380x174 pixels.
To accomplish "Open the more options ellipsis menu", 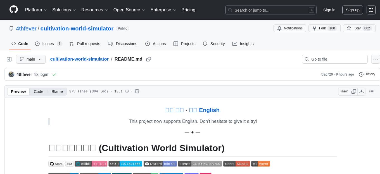I will [x=376, y=59].
